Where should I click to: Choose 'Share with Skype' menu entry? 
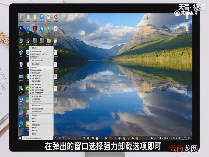[x=41, y=78]
